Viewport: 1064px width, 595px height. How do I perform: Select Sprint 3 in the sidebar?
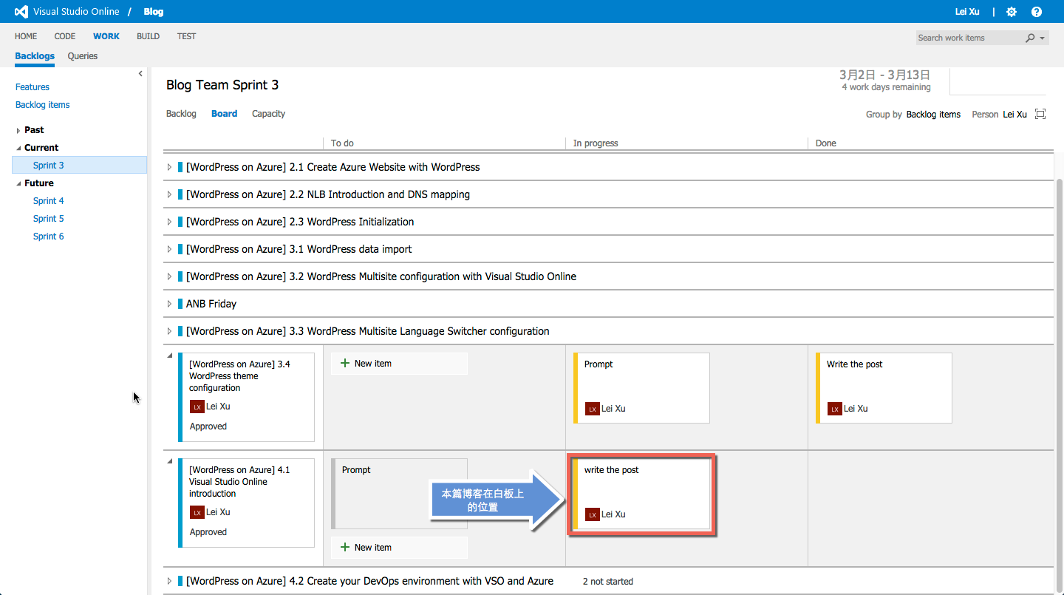pyautogui.click(x=80, y=166)
